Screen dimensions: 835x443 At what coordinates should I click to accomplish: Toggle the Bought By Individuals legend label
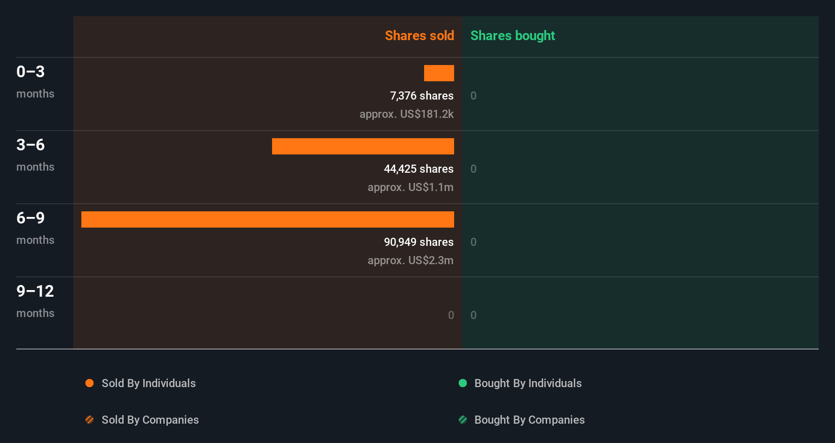pos(528,384)
